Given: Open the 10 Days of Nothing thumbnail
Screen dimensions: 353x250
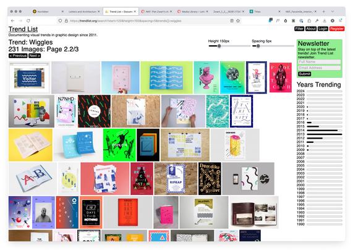Looking at the screenshot, I should tap(91, 212).
